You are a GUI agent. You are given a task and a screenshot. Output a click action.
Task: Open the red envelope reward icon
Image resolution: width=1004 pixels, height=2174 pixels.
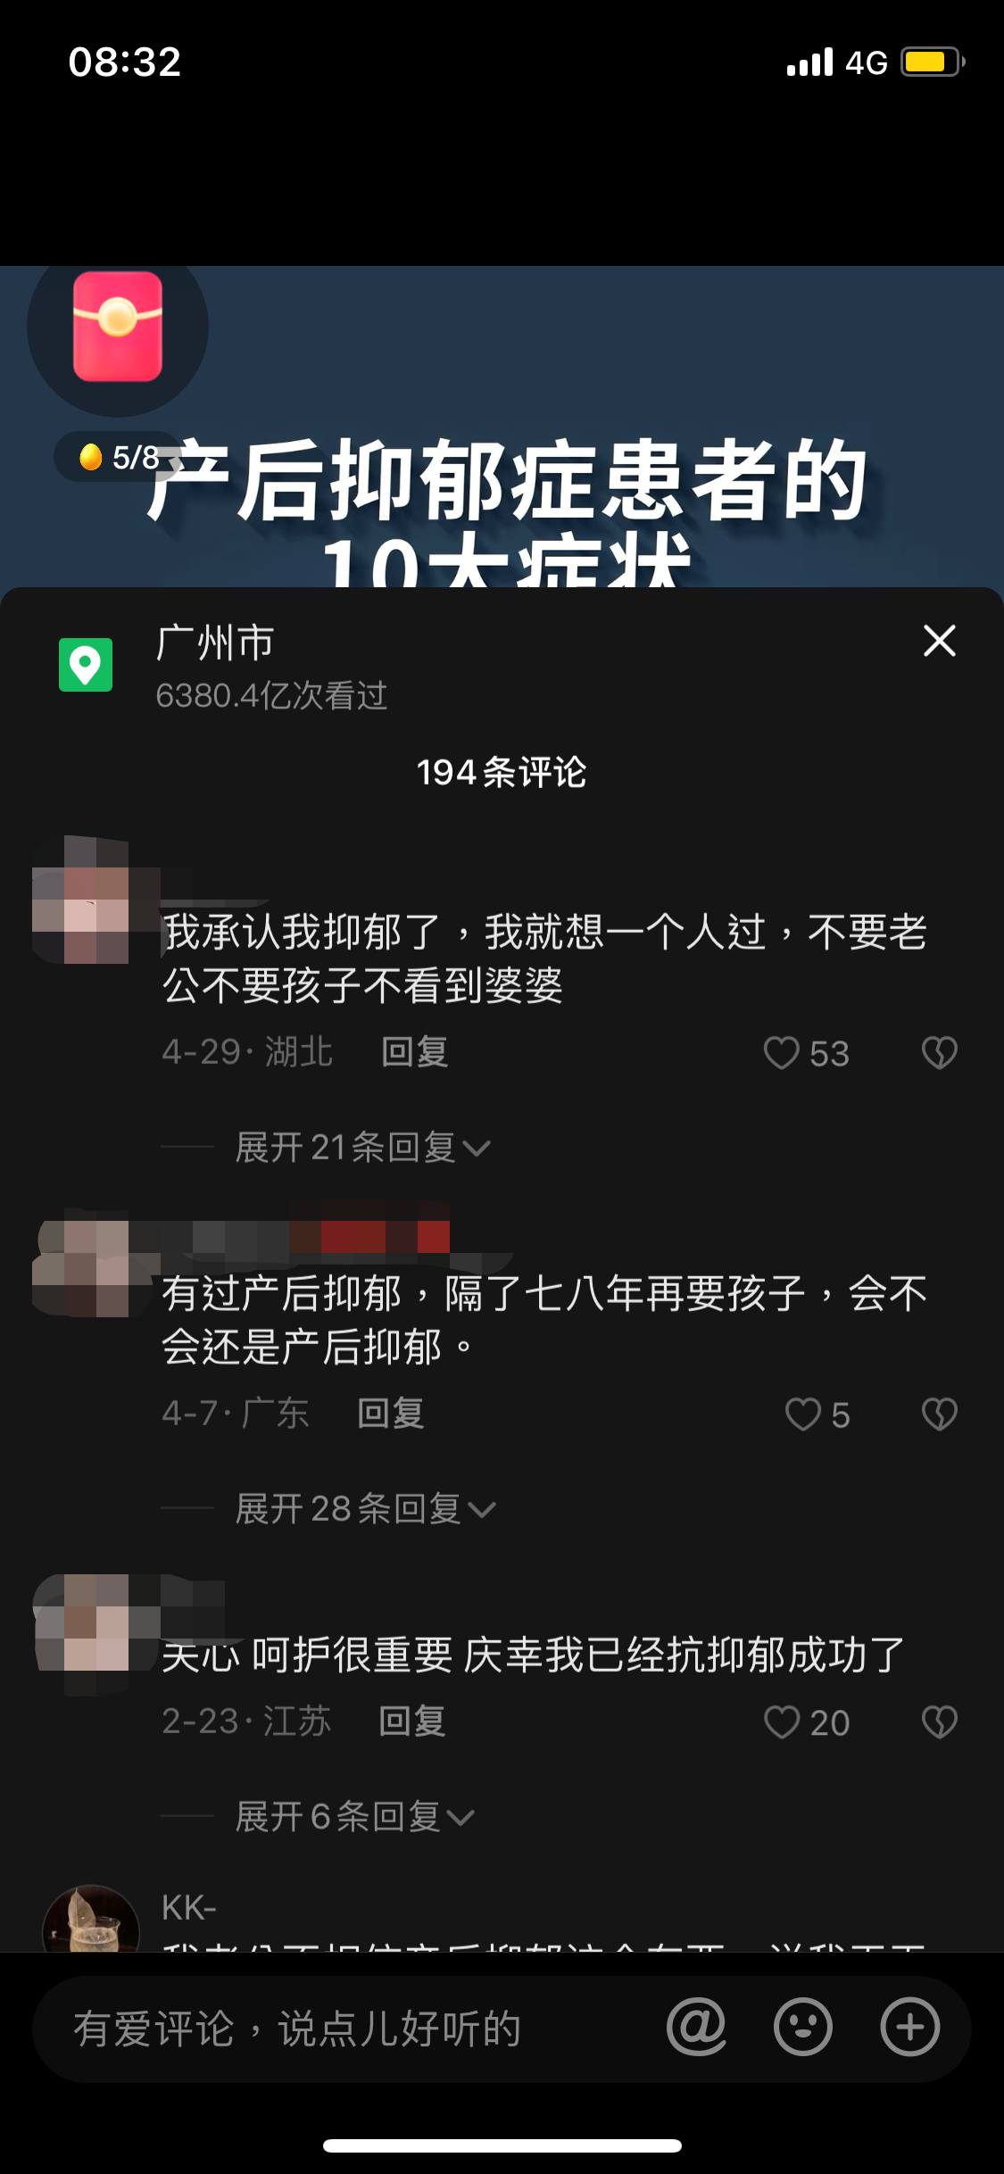[118, 327]
